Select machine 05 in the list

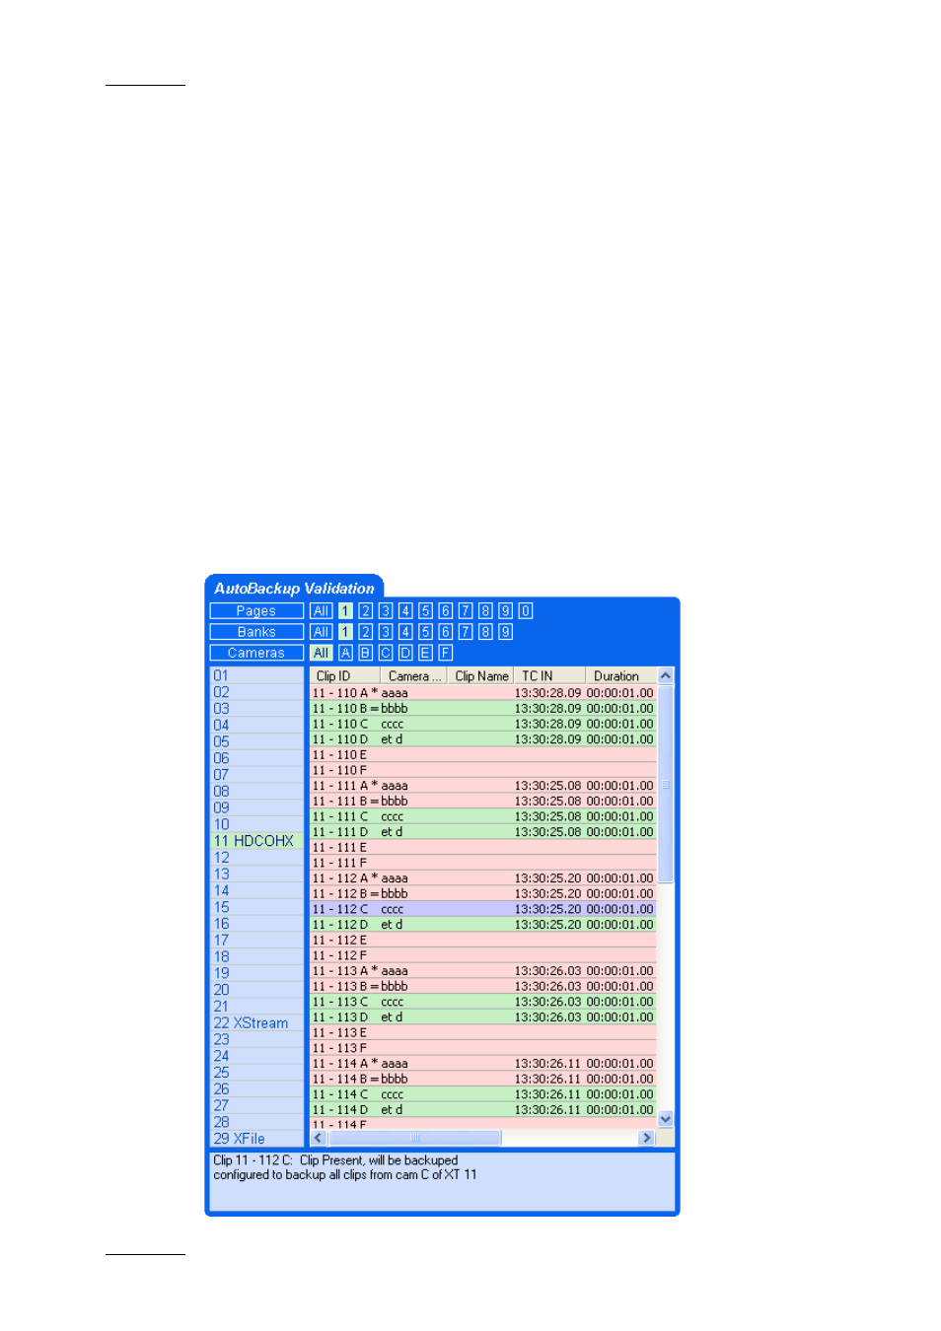click(x=256, y=741)
